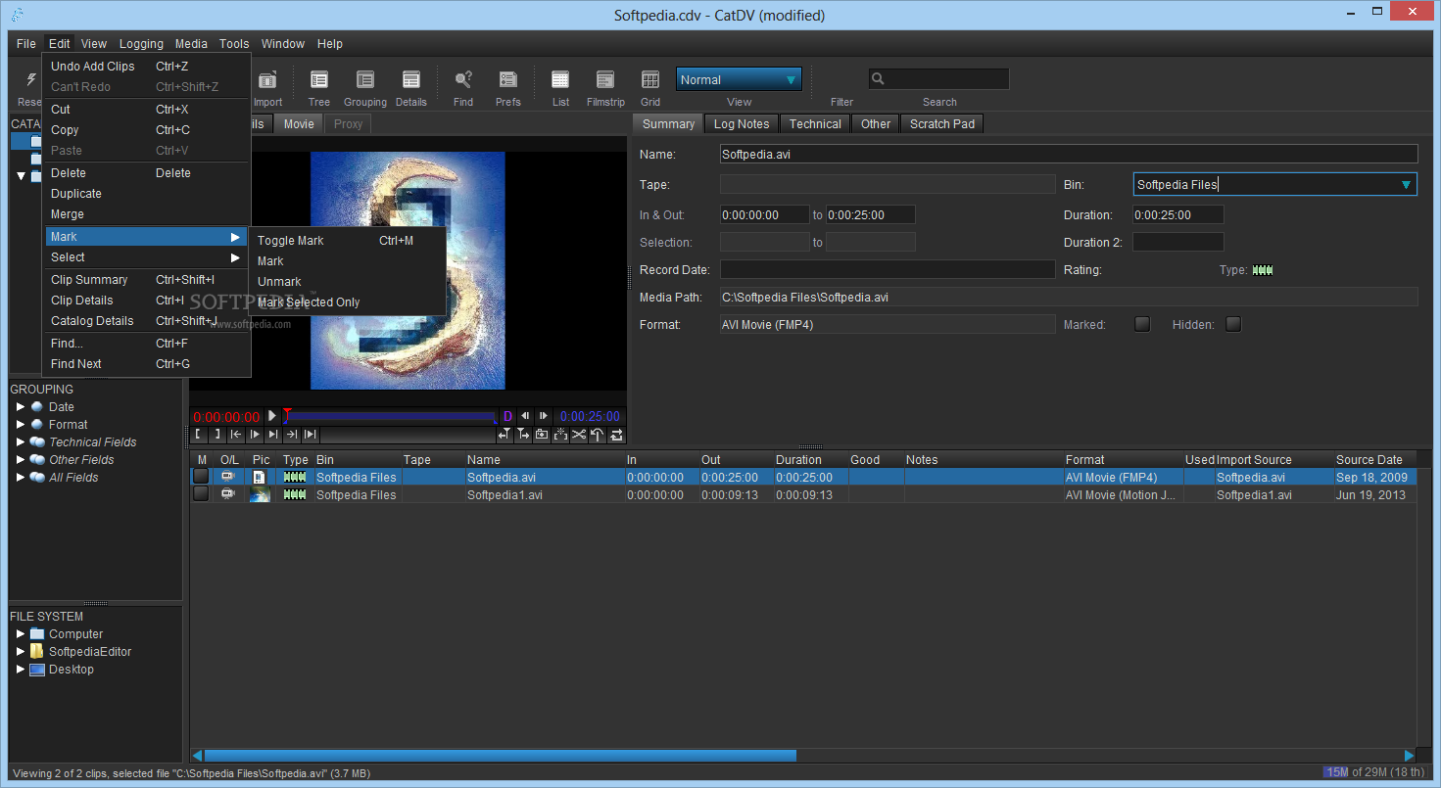1441x788 pixels.
Task: Open the Logging menu
Action: [141, 43]
